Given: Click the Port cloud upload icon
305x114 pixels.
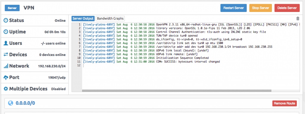Looking at the screenshot, I should pos(6,77).
